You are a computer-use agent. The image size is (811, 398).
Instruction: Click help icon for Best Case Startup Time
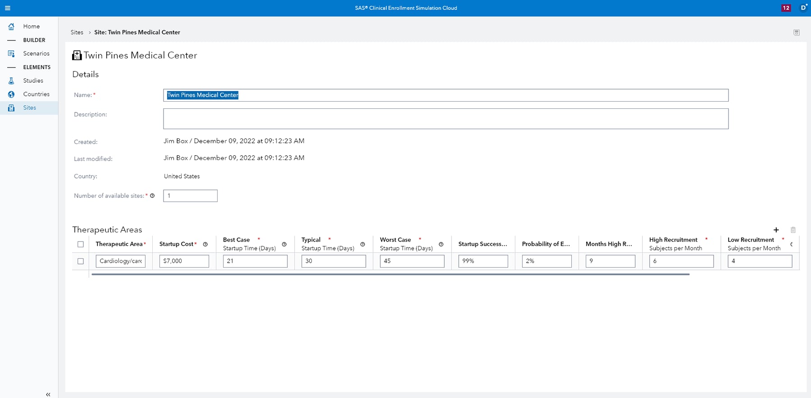tap(284, 244)
